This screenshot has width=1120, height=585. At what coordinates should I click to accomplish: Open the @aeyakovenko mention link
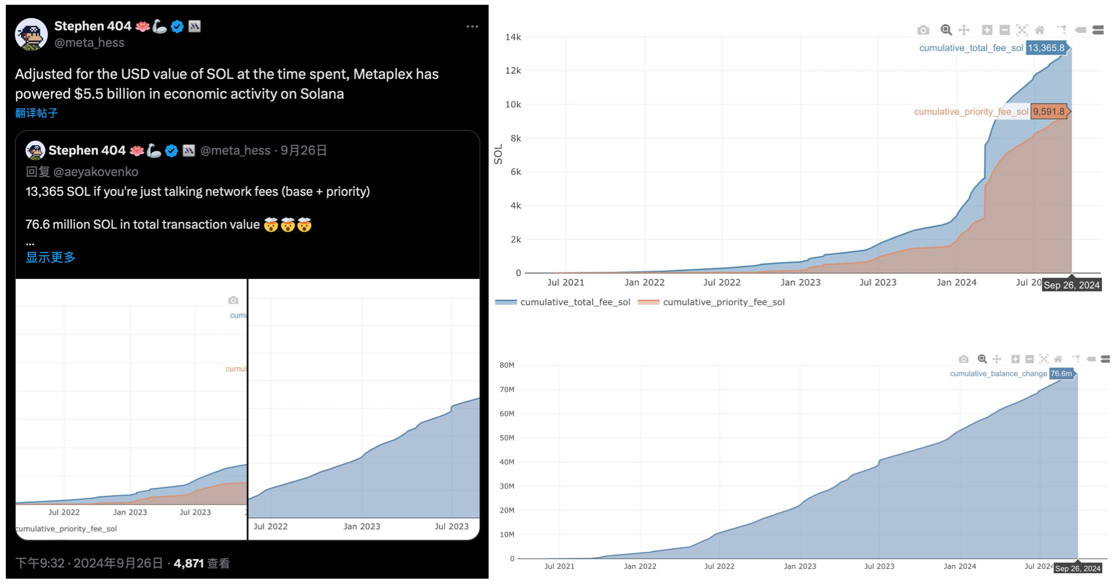point(96,172)
